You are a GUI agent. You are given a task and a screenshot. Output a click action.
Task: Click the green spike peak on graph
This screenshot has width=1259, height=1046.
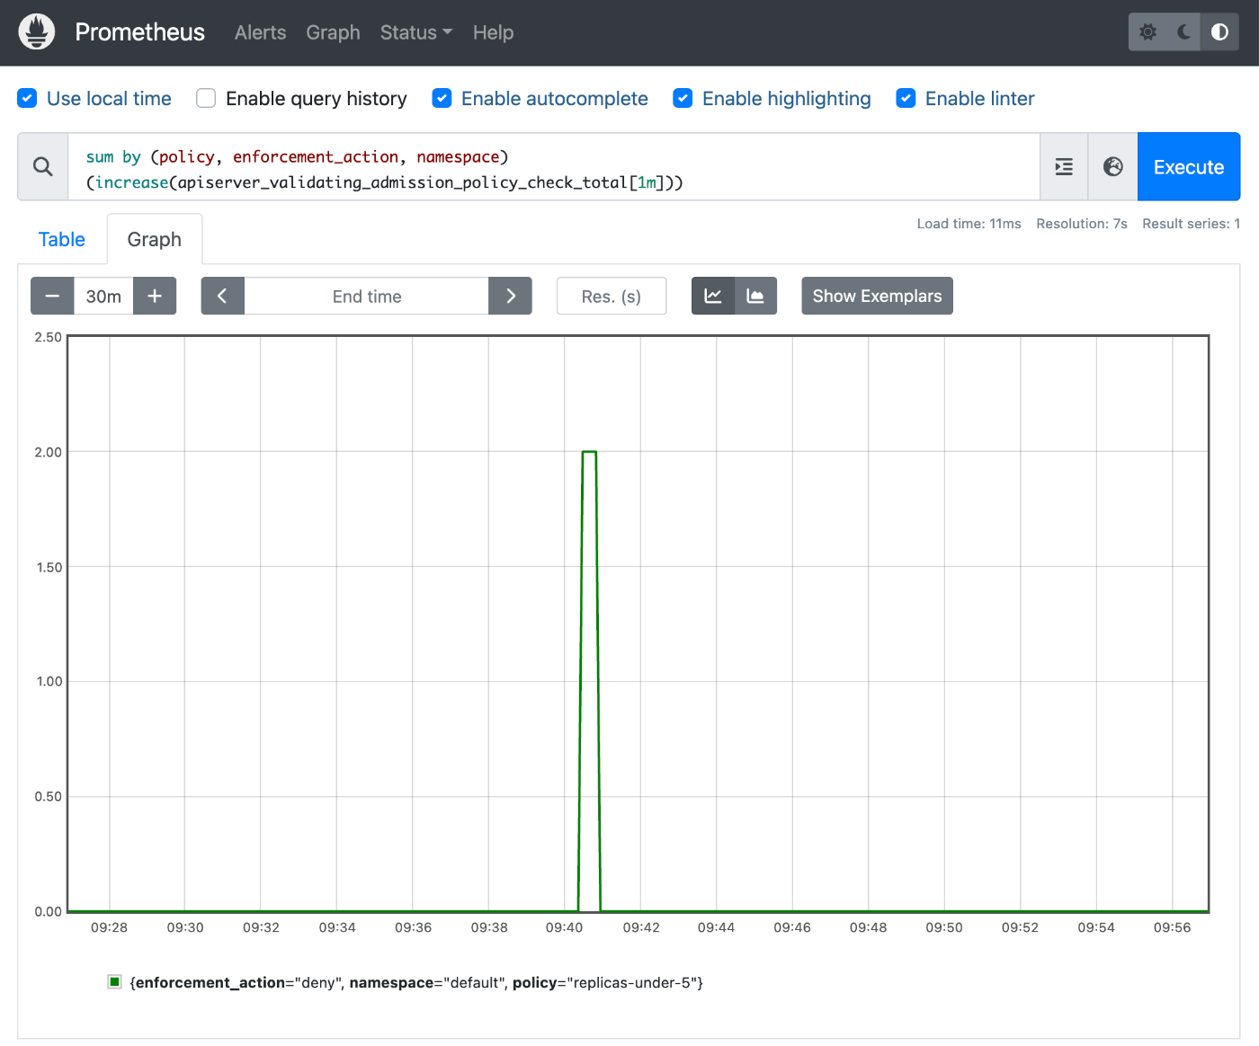tap(589, 452)
